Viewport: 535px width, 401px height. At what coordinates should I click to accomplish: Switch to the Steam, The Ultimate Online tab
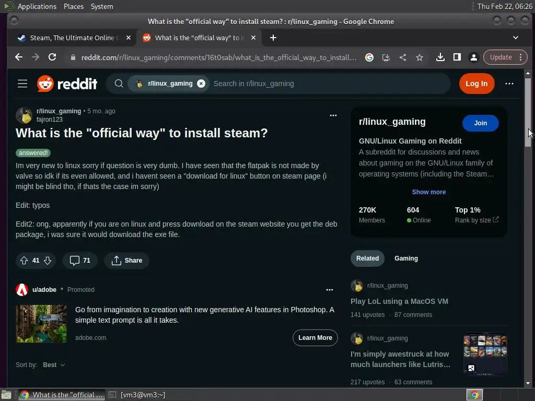coord(73,38)
